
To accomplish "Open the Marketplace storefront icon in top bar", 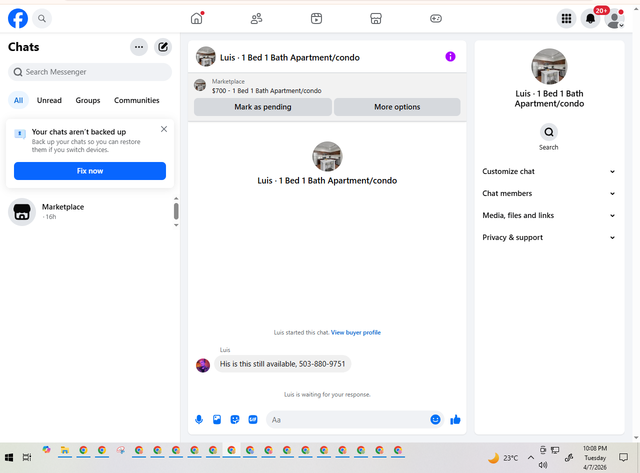I will tap(376, 18).
